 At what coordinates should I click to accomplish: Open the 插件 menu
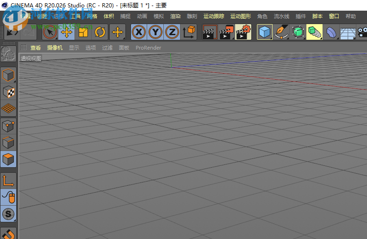pos(301,16)
